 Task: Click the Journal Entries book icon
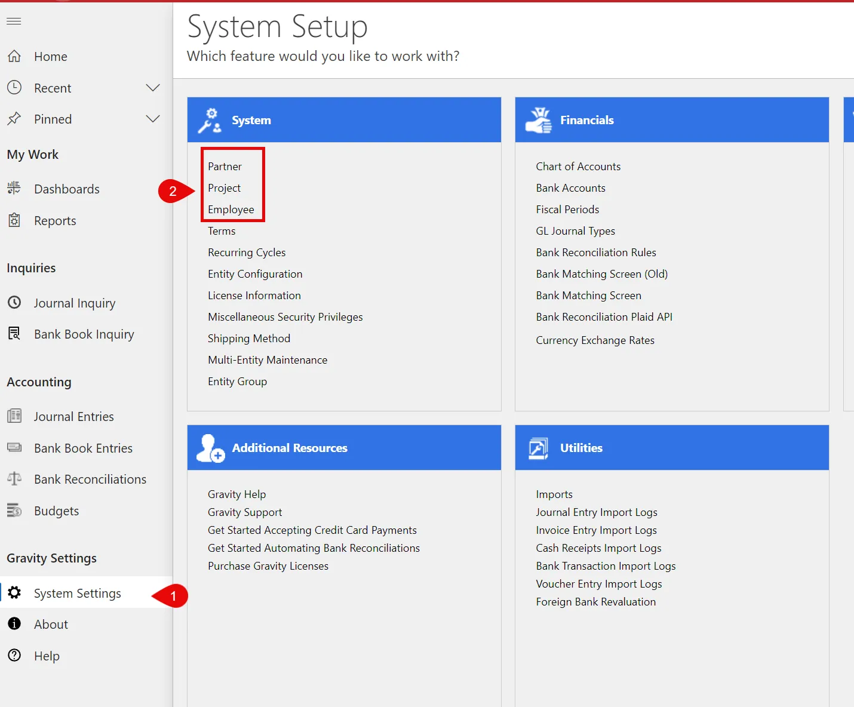pyautogui.click(x=14, y=416)
